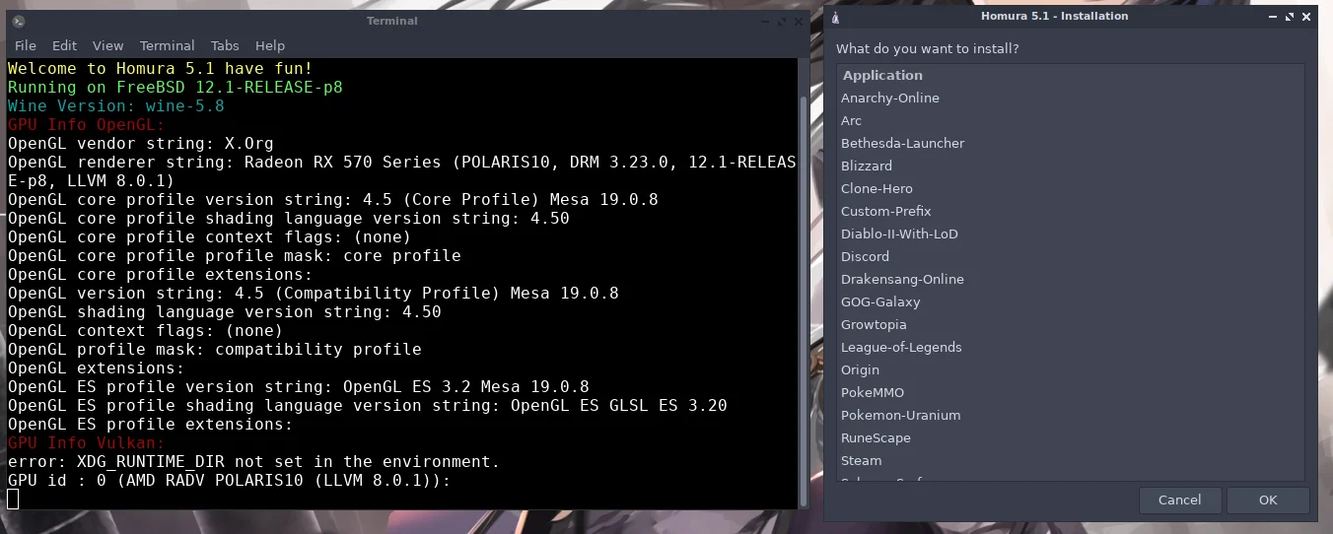
Task: Select RuneScape in the list
Action: 1071,437
